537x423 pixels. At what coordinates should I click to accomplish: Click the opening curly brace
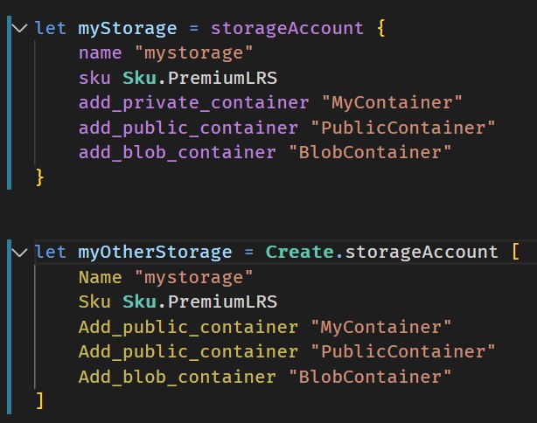point(380,28)
